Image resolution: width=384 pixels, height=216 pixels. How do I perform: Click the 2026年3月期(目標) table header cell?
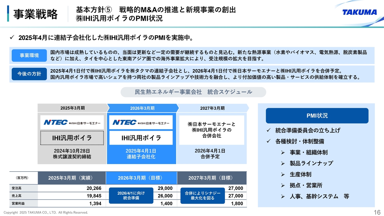(141, 178)
